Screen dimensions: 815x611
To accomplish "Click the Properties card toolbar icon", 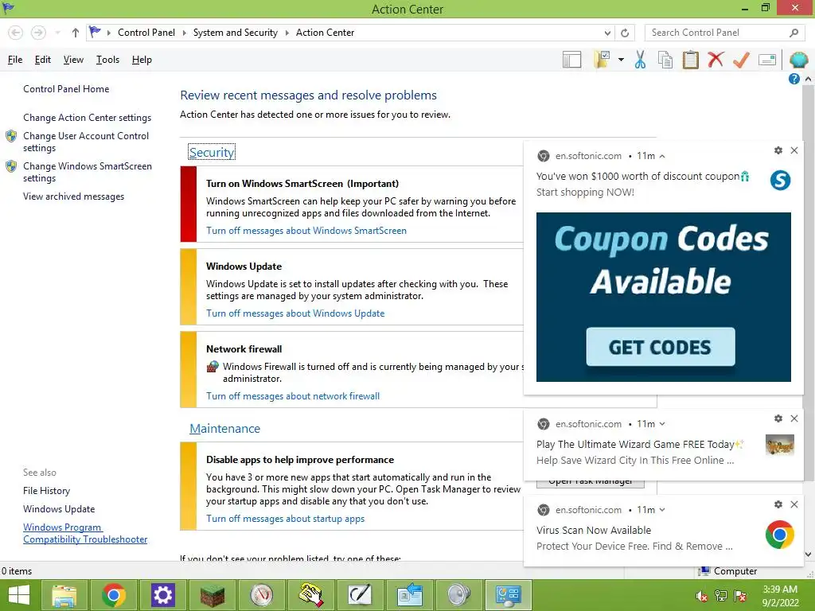I will [767, 60].
